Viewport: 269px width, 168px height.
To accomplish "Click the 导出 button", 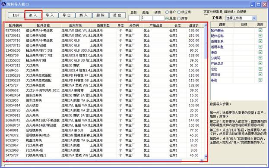I will (67, 15).
